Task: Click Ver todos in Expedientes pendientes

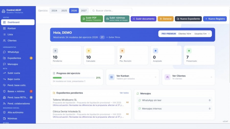Action: [x=124, y=93]
